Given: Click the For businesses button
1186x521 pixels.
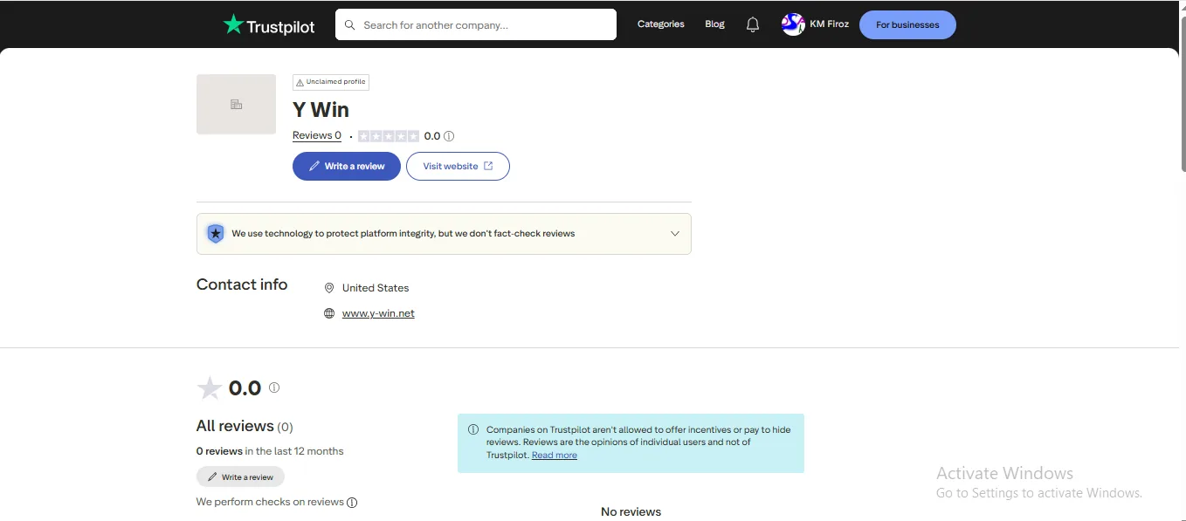Looking at the screenshot, I should pyautogui.click(x=907, y=25).
